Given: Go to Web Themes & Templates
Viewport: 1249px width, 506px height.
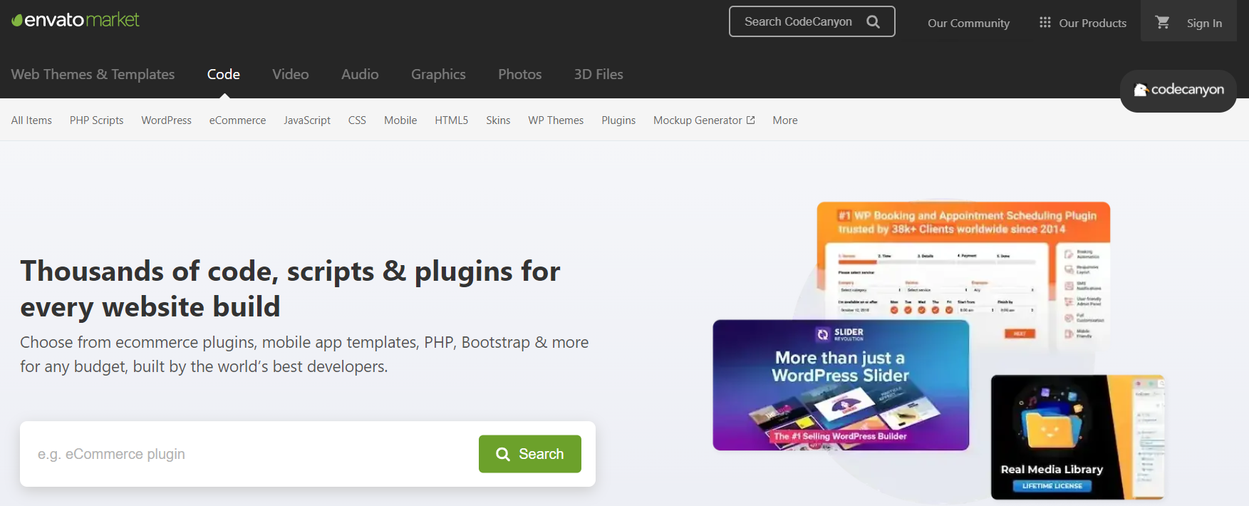Looking at the screenshot, I should [93, 74].
